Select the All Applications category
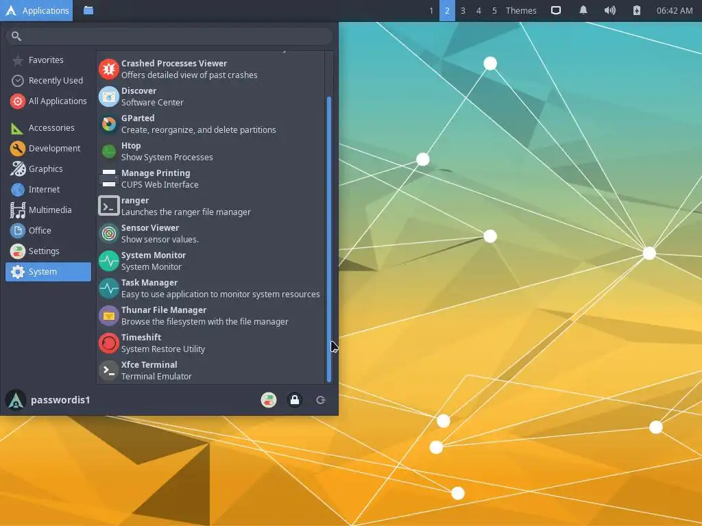702x526 pixels. click(49, 101)
